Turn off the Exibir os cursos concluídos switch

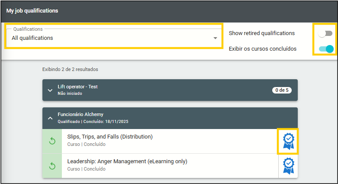pos(326,48)
